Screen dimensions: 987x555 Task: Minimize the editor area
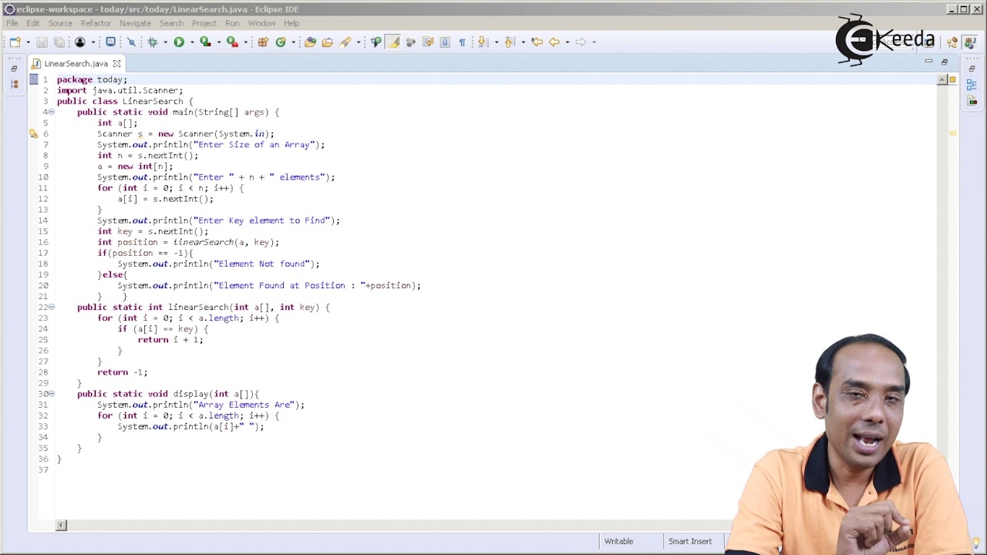click(928, 61)
